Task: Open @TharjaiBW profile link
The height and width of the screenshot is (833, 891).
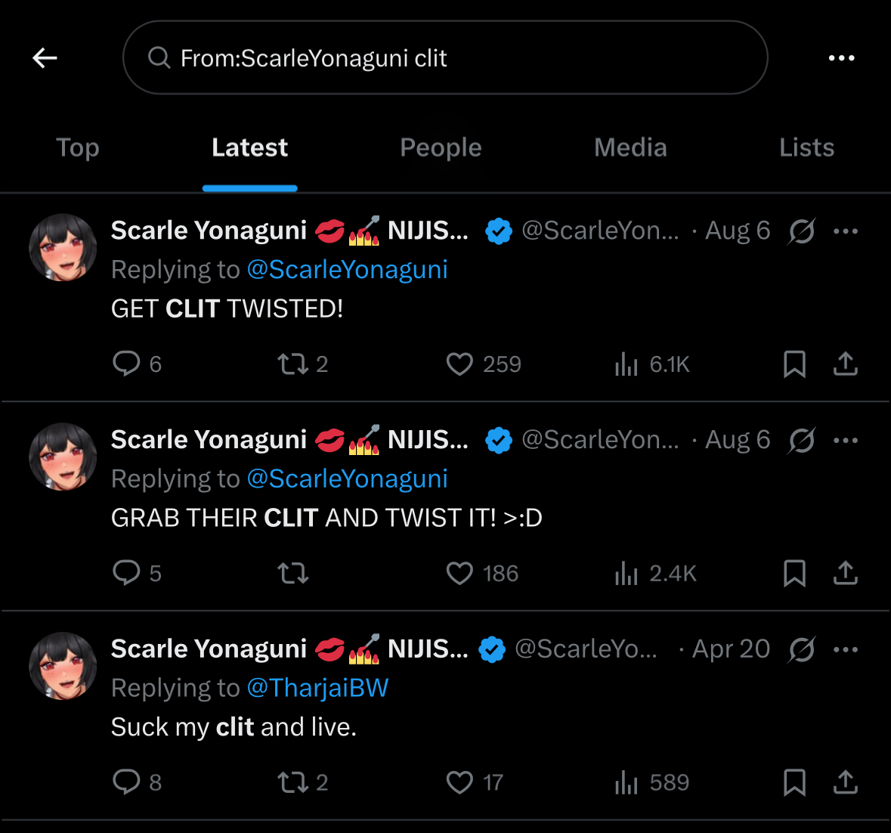Action: click(317, 688)
